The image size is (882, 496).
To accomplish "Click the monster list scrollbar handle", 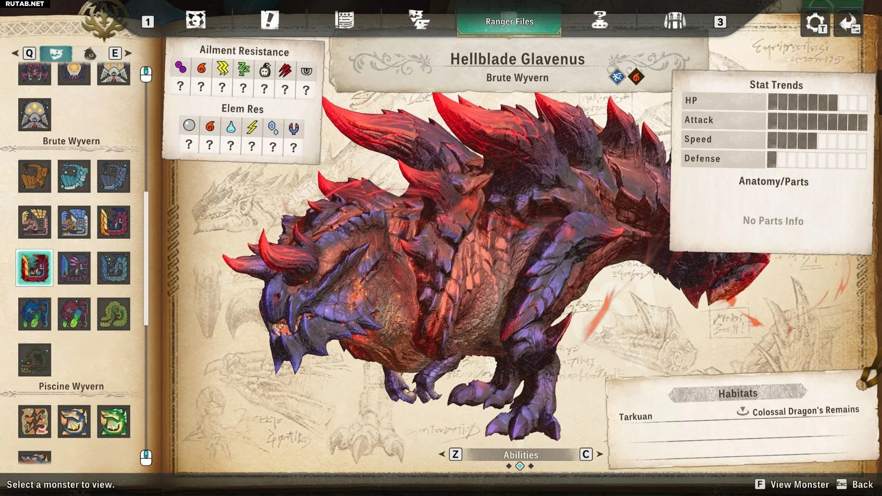I will [146, 257].
